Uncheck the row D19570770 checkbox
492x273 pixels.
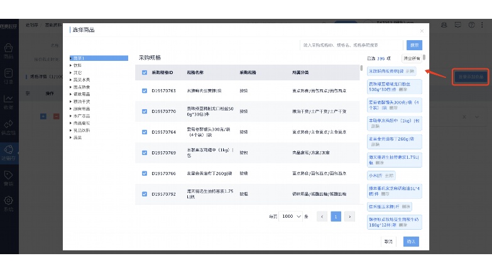tap(145, 111)
